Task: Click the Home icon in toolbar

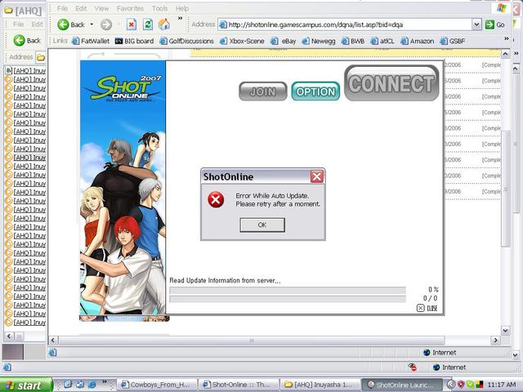Action: (164, 24)
